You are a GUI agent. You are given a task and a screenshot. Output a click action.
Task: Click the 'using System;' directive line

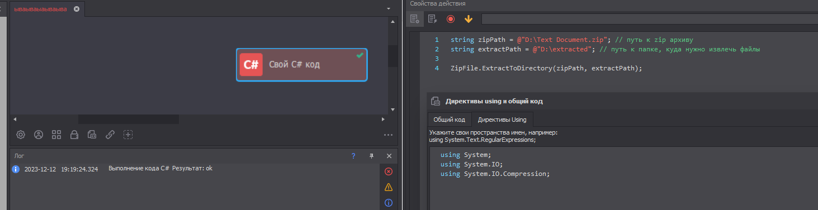coord(465,155)
